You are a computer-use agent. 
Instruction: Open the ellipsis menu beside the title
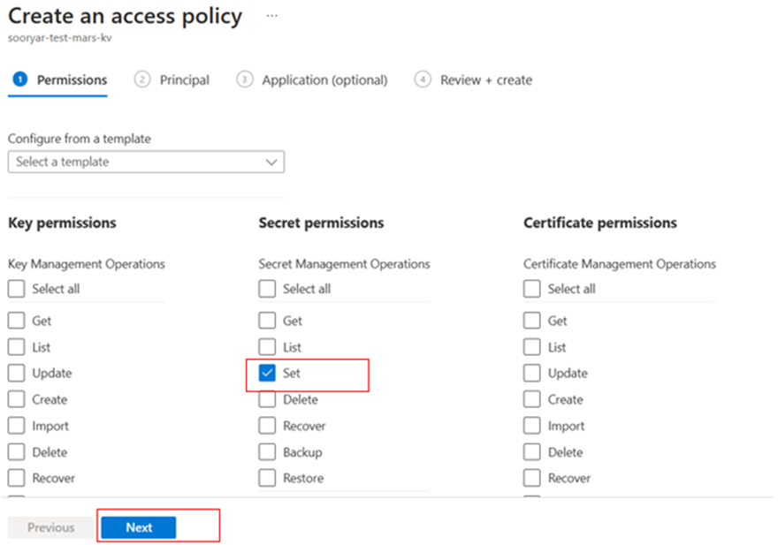point(271,17)
